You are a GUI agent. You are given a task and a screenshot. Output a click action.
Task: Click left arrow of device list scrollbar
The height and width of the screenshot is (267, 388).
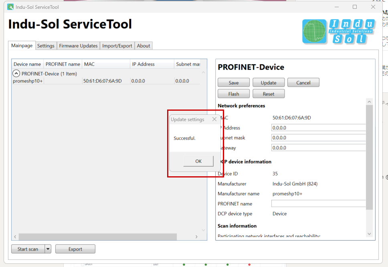(x=15, y=237)
